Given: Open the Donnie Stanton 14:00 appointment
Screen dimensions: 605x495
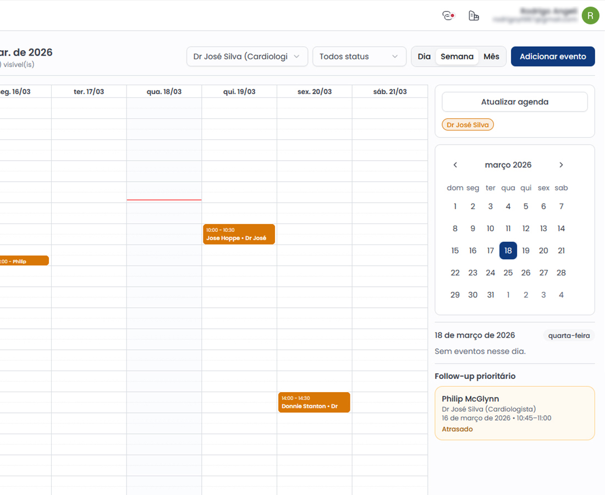Looking at the screenshot, I should point(314,402).
